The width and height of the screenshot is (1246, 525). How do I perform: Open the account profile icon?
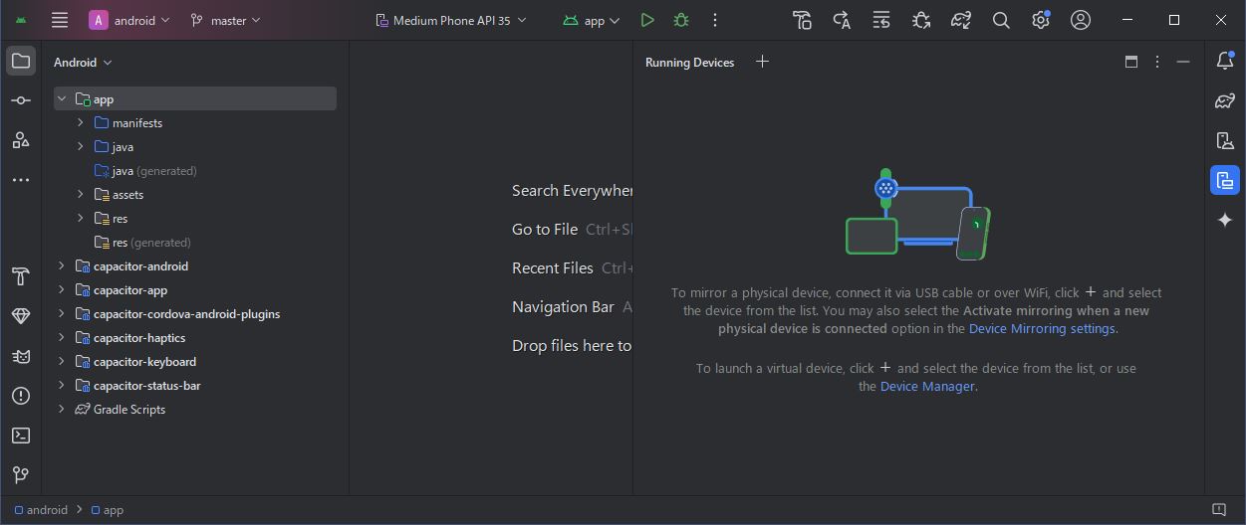coord(1081,20)
